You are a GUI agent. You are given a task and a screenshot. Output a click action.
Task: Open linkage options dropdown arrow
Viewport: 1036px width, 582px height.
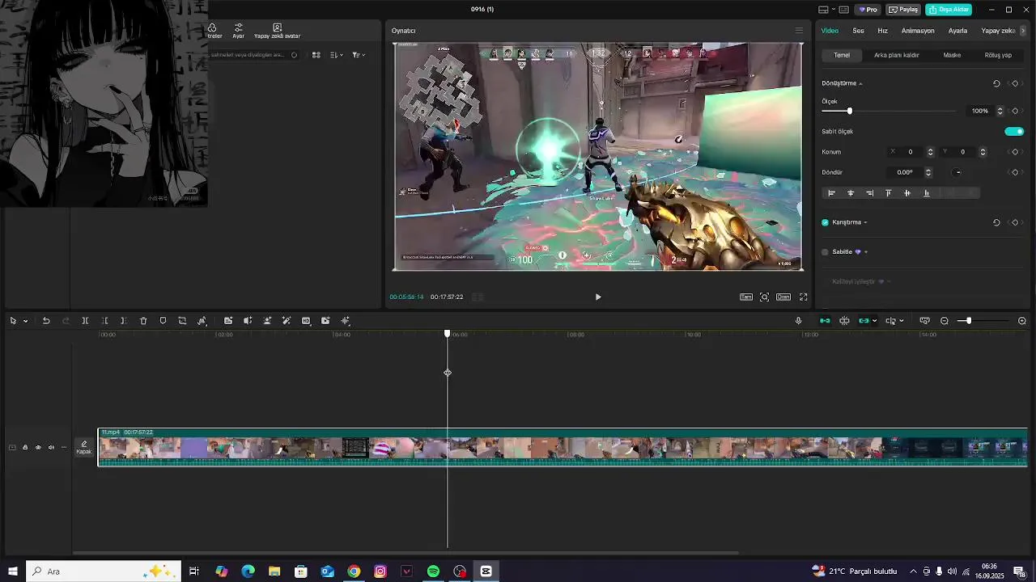click(874, 321)
